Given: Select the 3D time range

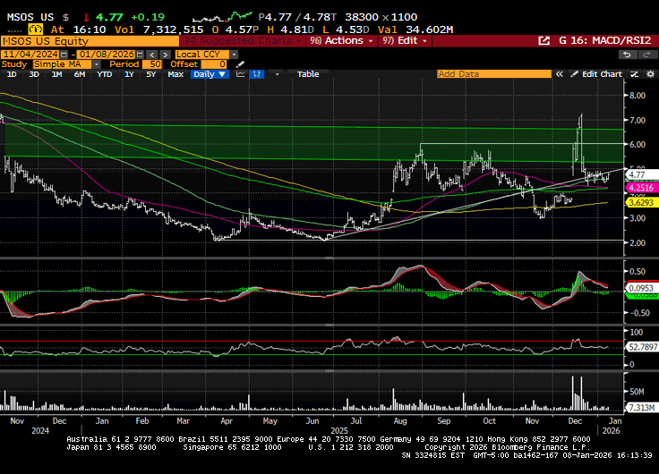Looking at the screenshot, I should (34, 74).
